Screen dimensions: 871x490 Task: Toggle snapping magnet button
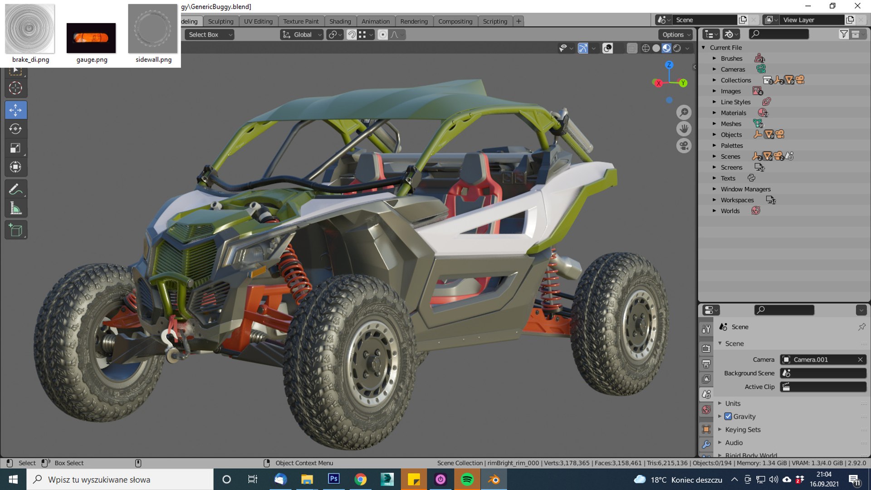[x=352, y=34]
